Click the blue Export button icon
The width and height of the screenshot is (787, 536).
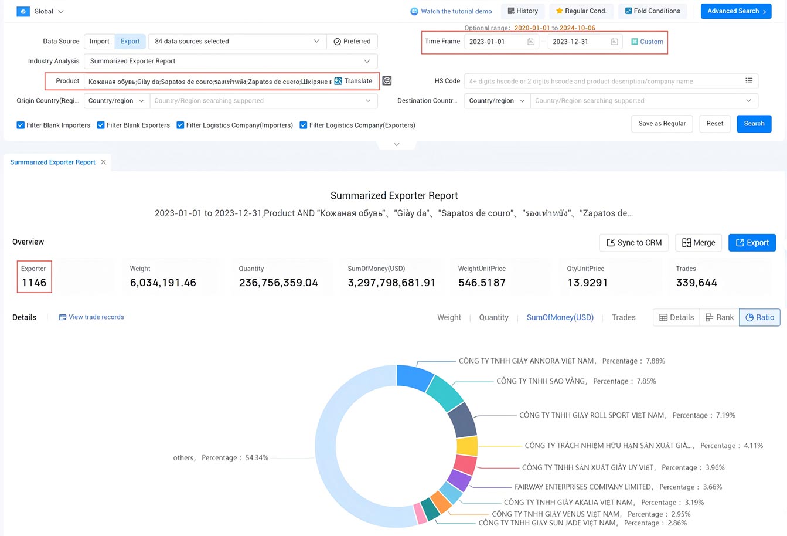pos(740,243)
